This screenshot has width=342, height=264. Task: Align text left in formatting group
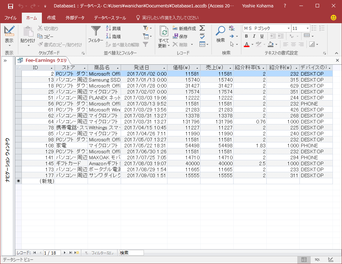285,45
